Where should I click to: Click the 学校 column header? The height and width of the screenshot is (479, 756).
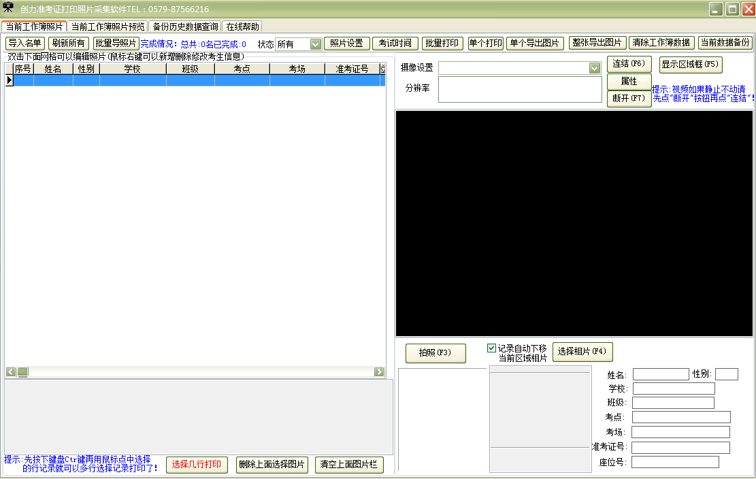133,69
